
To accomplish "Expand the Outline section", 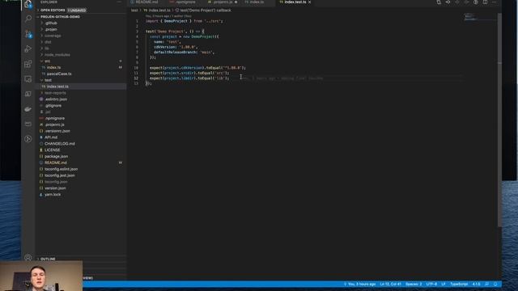I will pyautogui.click(x=48, y=259).
